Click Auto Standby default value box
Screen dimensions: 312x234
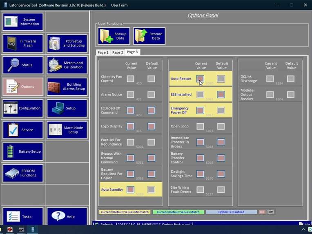[151, 189]
